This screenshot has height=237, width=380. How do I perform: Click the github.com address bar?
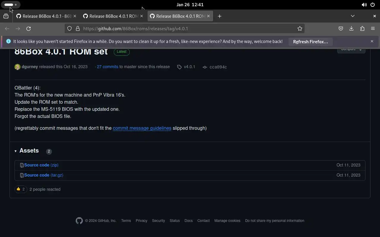pos(184,29)
